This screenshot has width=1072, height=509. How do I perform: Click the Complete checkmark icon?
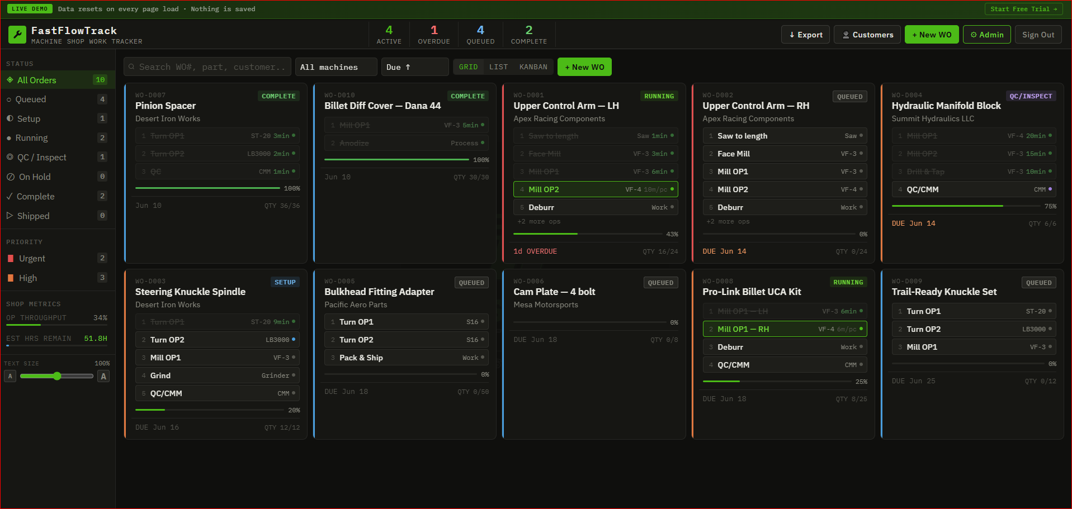tap(10, 196)
